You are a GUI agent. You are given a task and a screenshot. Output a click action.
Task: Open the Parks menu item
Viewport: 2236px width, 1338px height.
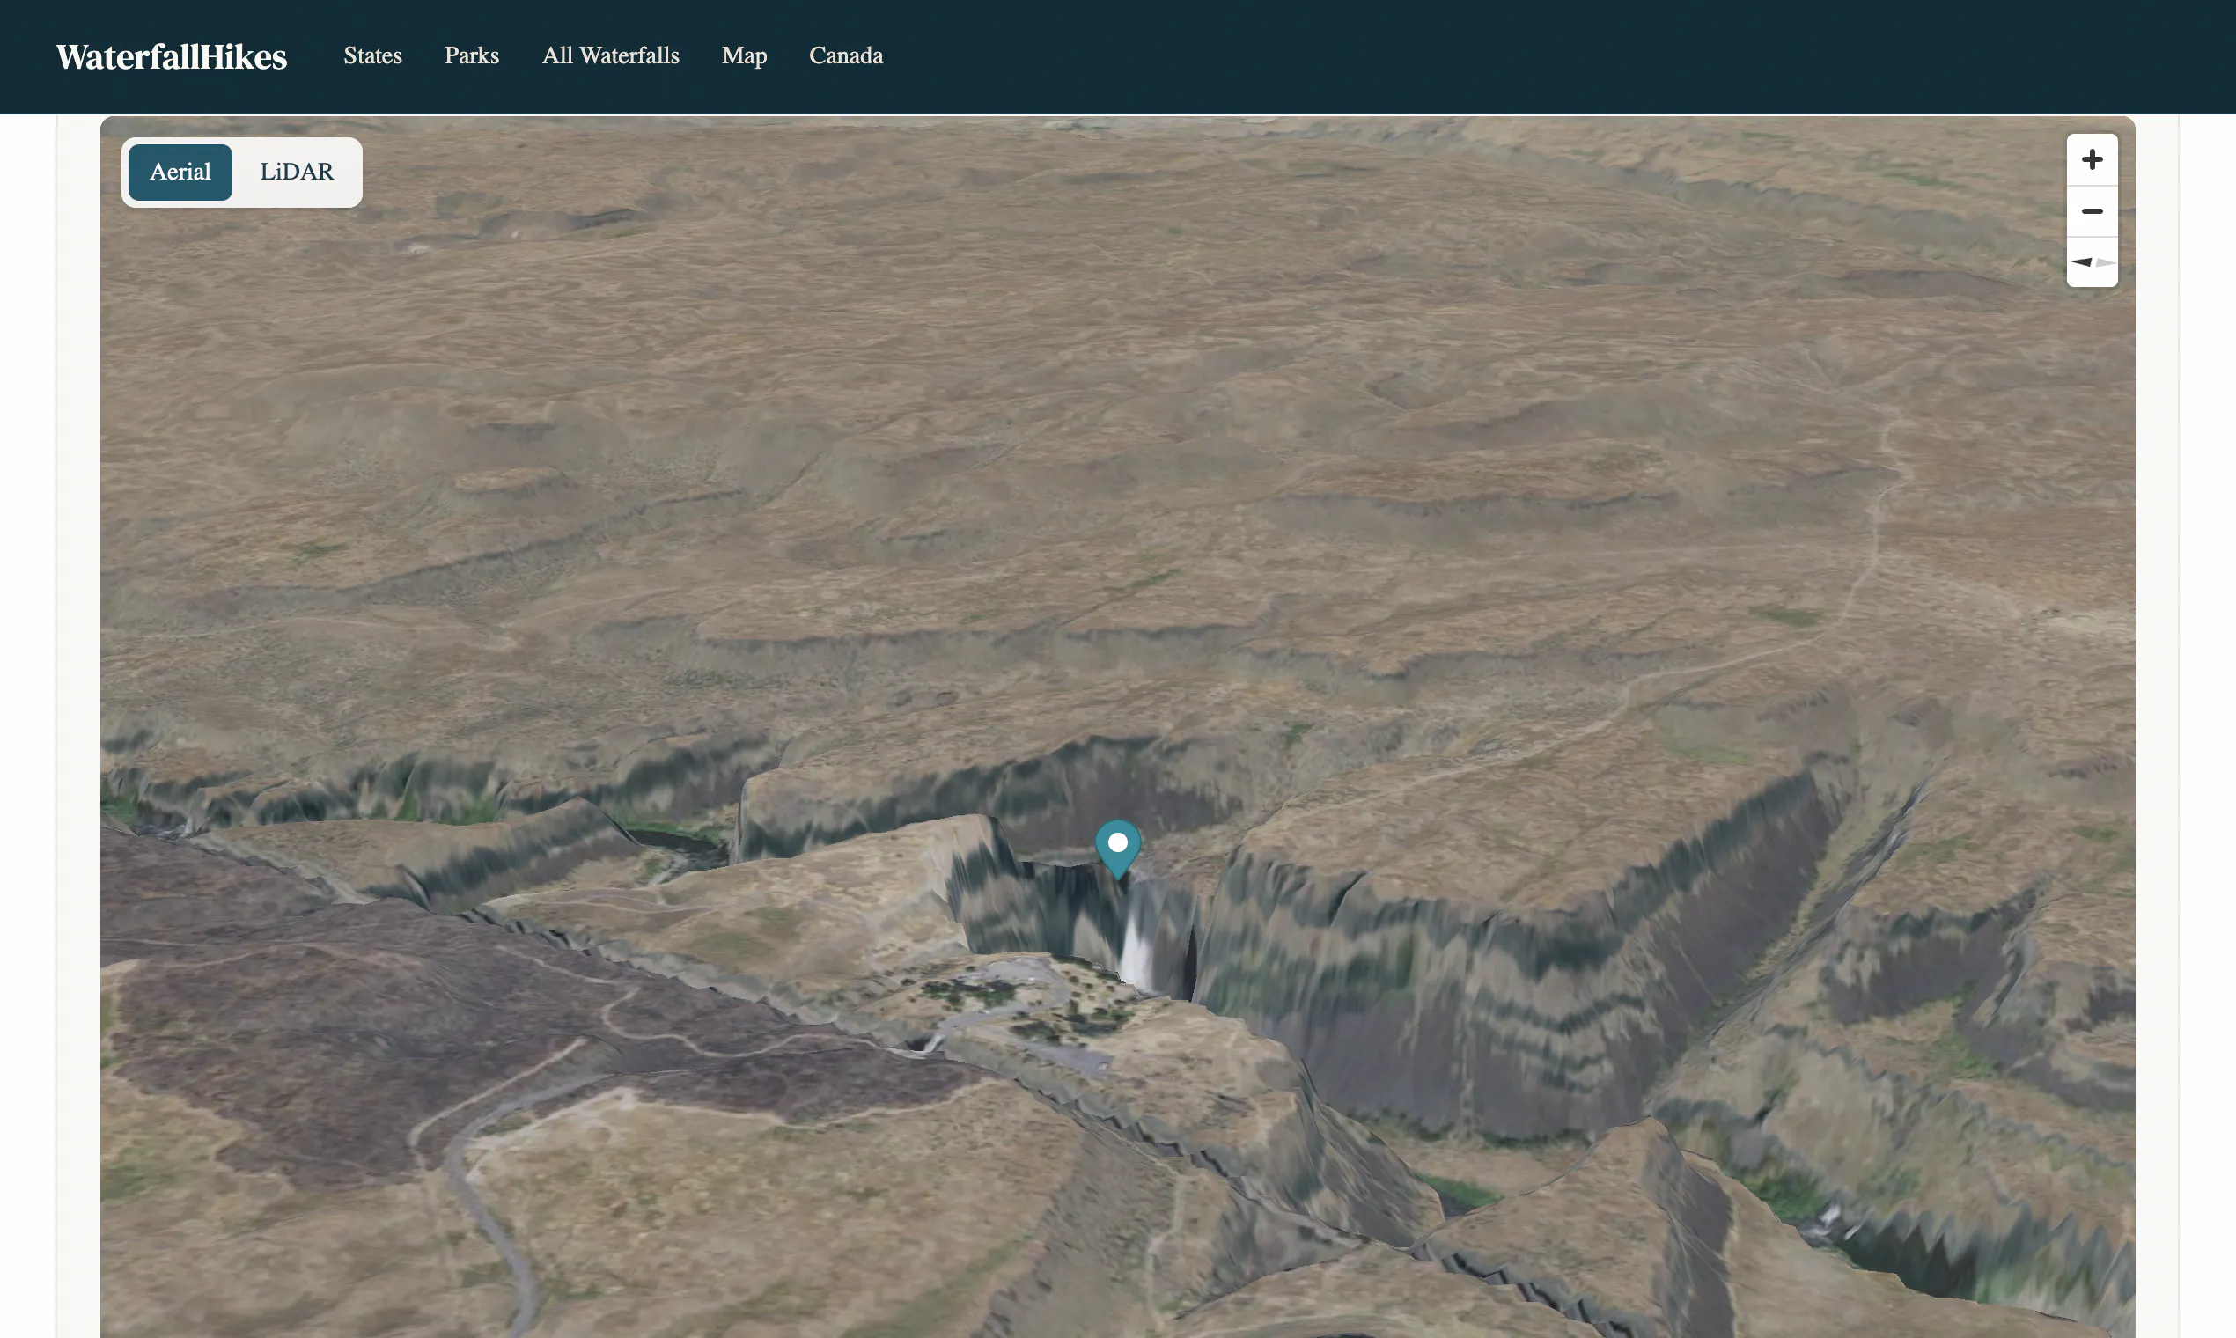(472, 56)
